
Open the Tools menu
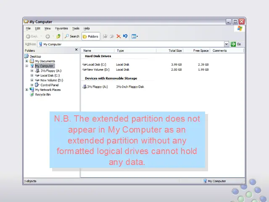click(x=76, y=28)
